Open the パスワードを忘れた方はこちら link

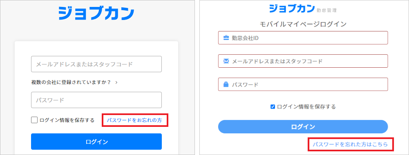pos(350,144)
